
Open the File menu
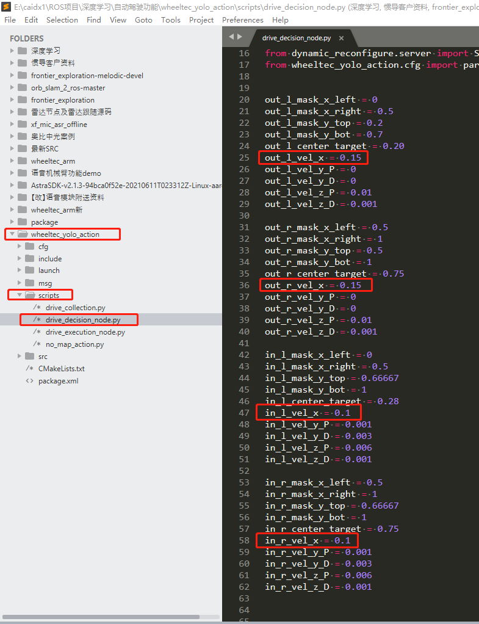coord(10,20)
